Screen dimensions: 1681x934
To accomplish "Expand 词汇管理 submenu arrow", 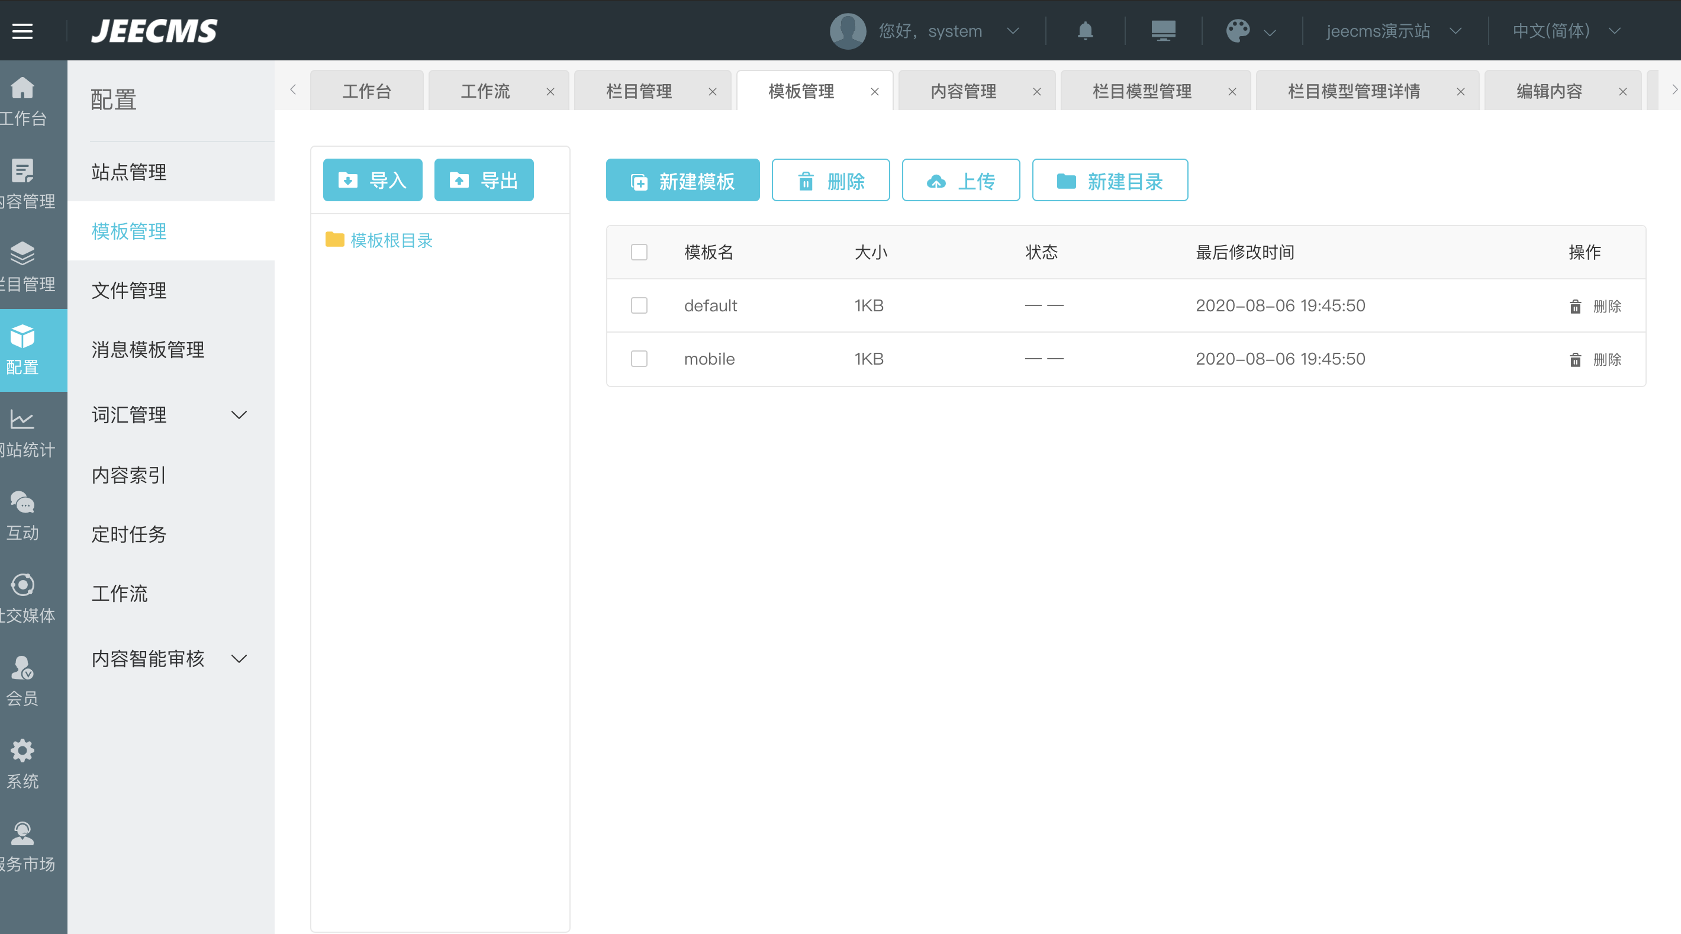I will click(239, 415).
